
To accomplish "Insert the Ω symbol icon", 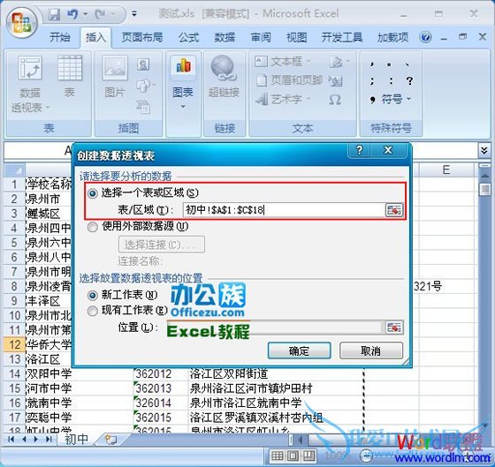I will point(335,100).
